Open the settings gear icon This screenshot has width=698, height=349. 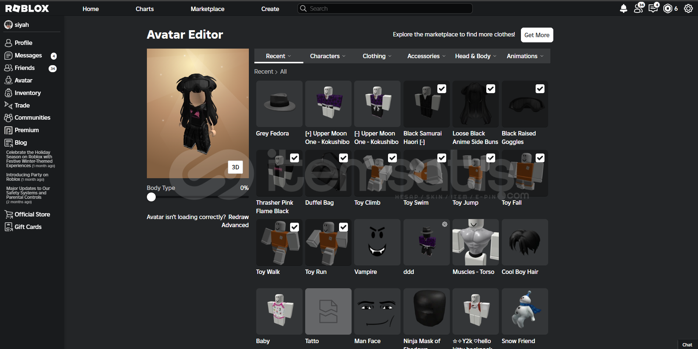(x=688, y=8)
